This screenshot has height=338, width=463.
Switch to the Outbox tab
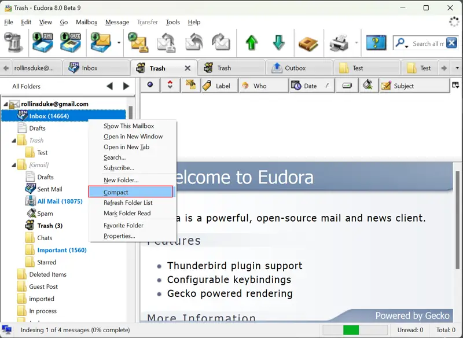299,68
